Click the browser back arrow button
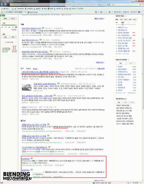Image resolution: width=144 pixels, height=184 pixels. 2,5
